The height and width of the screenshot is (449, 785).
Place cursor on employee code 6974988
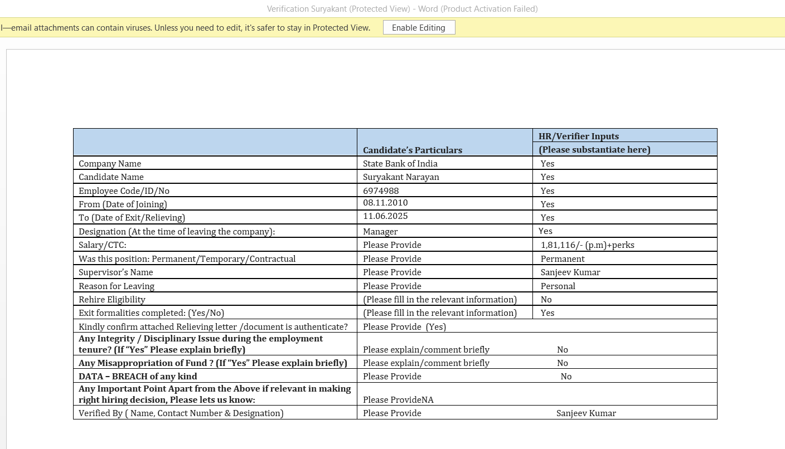click(381, 191)
